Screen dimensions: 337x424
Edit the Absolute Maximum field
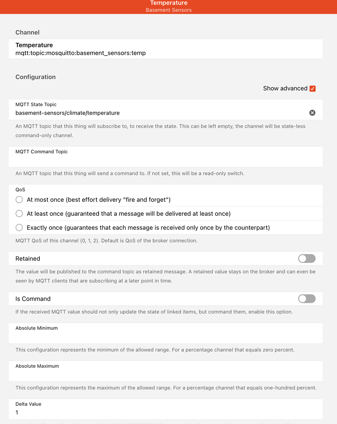point(165,374)
